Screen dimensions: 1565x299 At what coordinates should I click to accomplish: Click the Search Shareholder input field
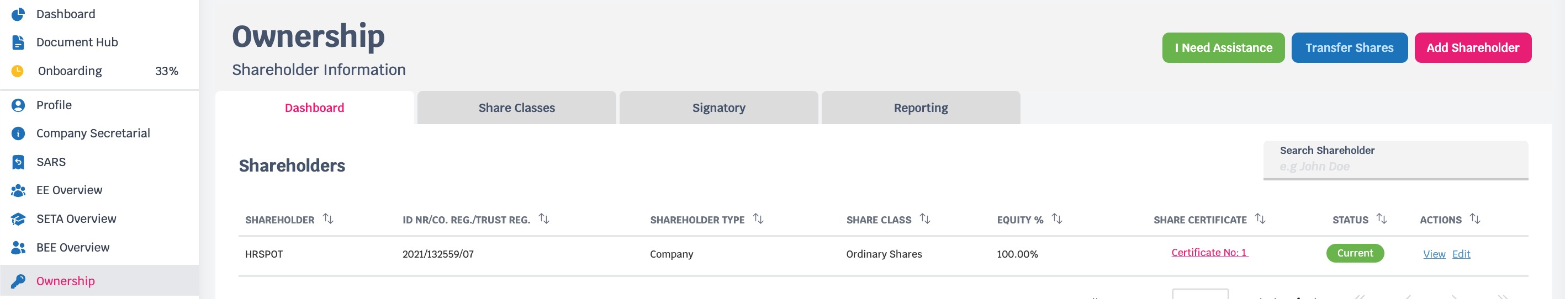[1395, 161]
